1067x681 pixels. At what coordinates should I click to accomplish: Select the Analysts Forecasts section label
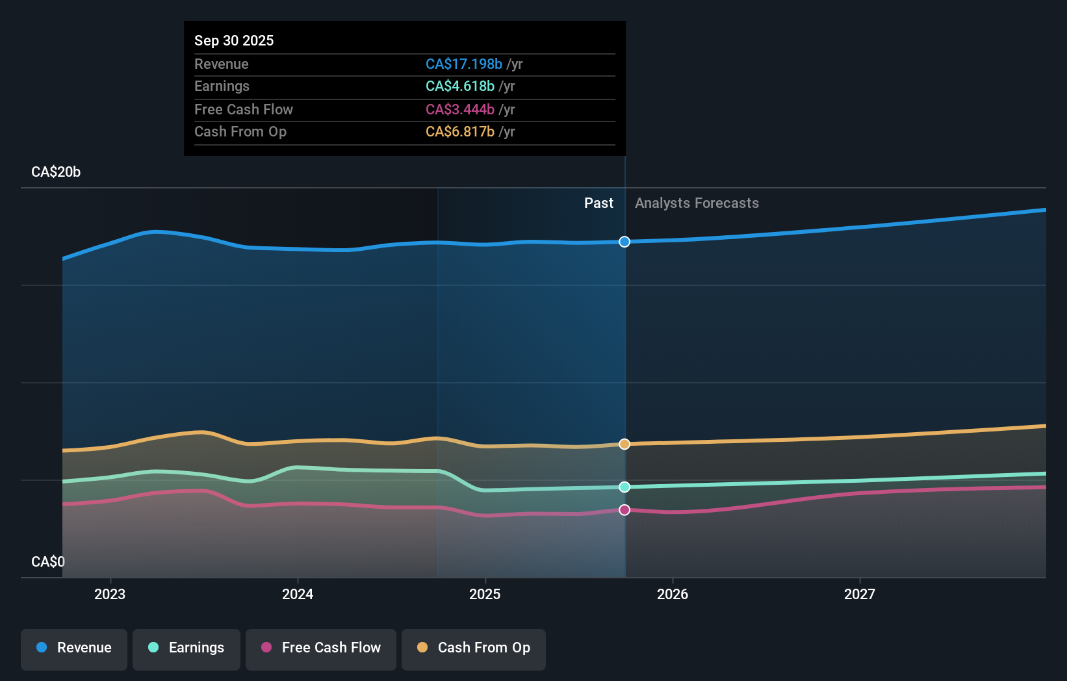point(696,203)
